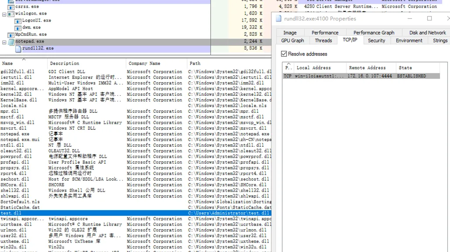Open the Security tab
The height and width of the screenshot is (252, 450).
click(376, 40)
